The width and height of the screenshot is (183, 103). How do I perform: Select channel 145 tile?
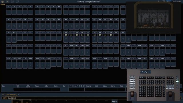coord(145,63)
